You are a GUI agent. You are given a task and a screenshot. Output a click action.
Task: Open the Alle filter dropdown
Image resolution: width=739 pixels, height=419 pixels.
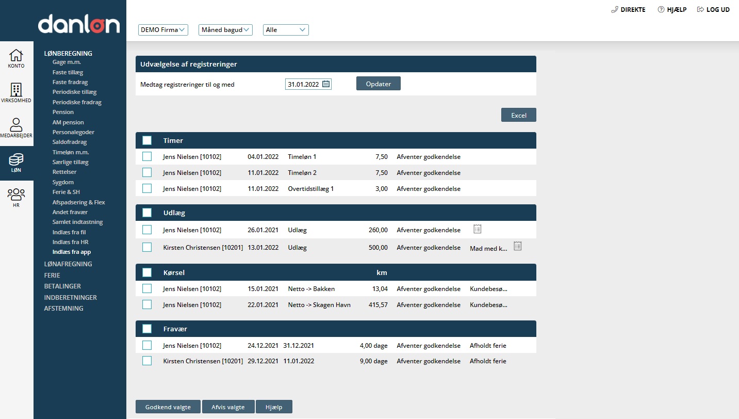(286, 30)
